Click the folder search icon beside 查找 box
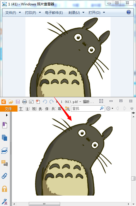Viewport: 136px width, 206px height. click(67, 109)
